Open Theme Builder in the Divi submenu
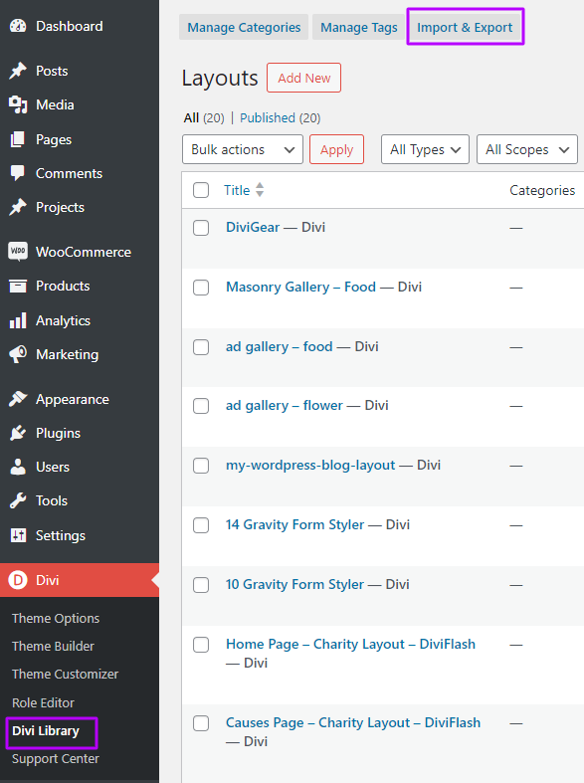584x783 pixels. [53, 646]
